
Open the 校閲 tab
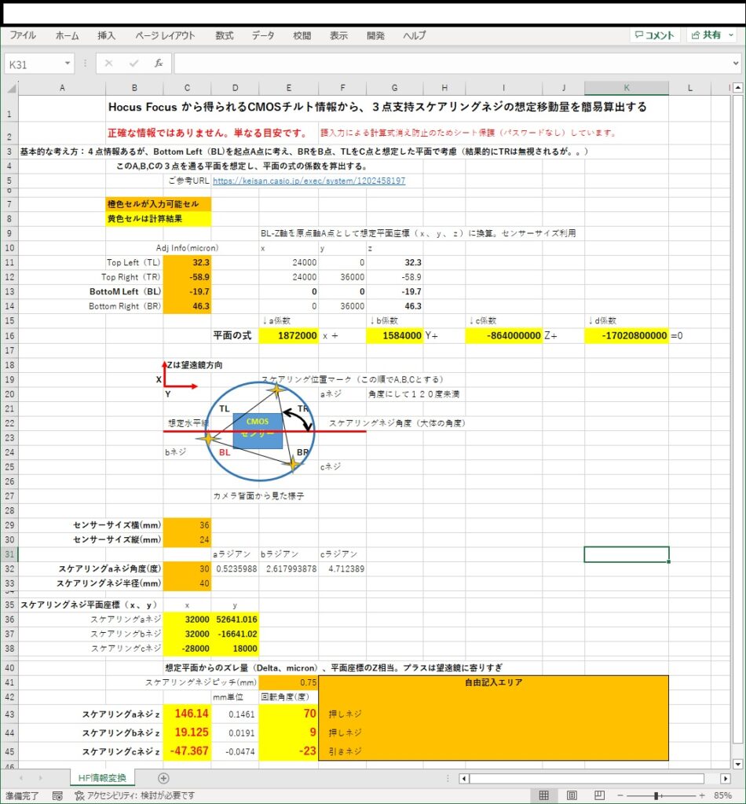[x=302, y=35]
